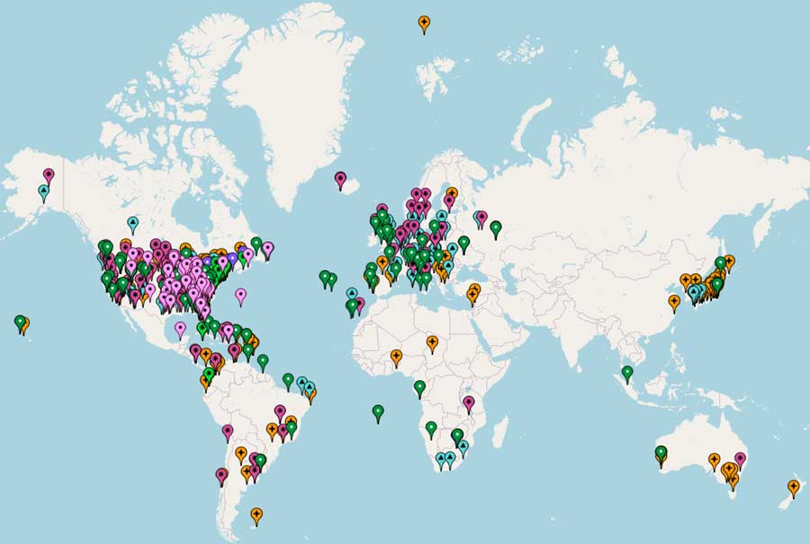Open the light pink marker near Bermuda
Image resolution: width=810 pixels, height=544 pixels.
tap(240, 294)
